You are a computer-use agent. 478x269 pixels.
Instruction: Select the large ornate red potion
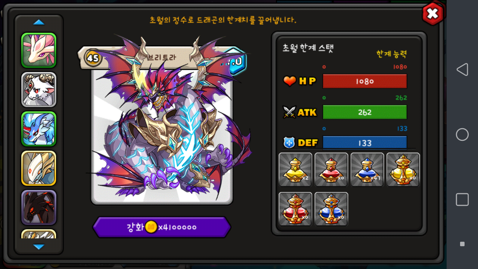(295, 209)
